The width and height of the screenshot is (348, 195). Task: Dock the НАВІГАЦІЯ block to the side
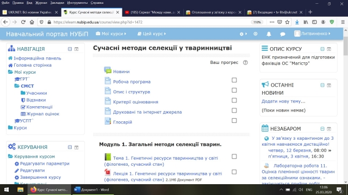76,49
